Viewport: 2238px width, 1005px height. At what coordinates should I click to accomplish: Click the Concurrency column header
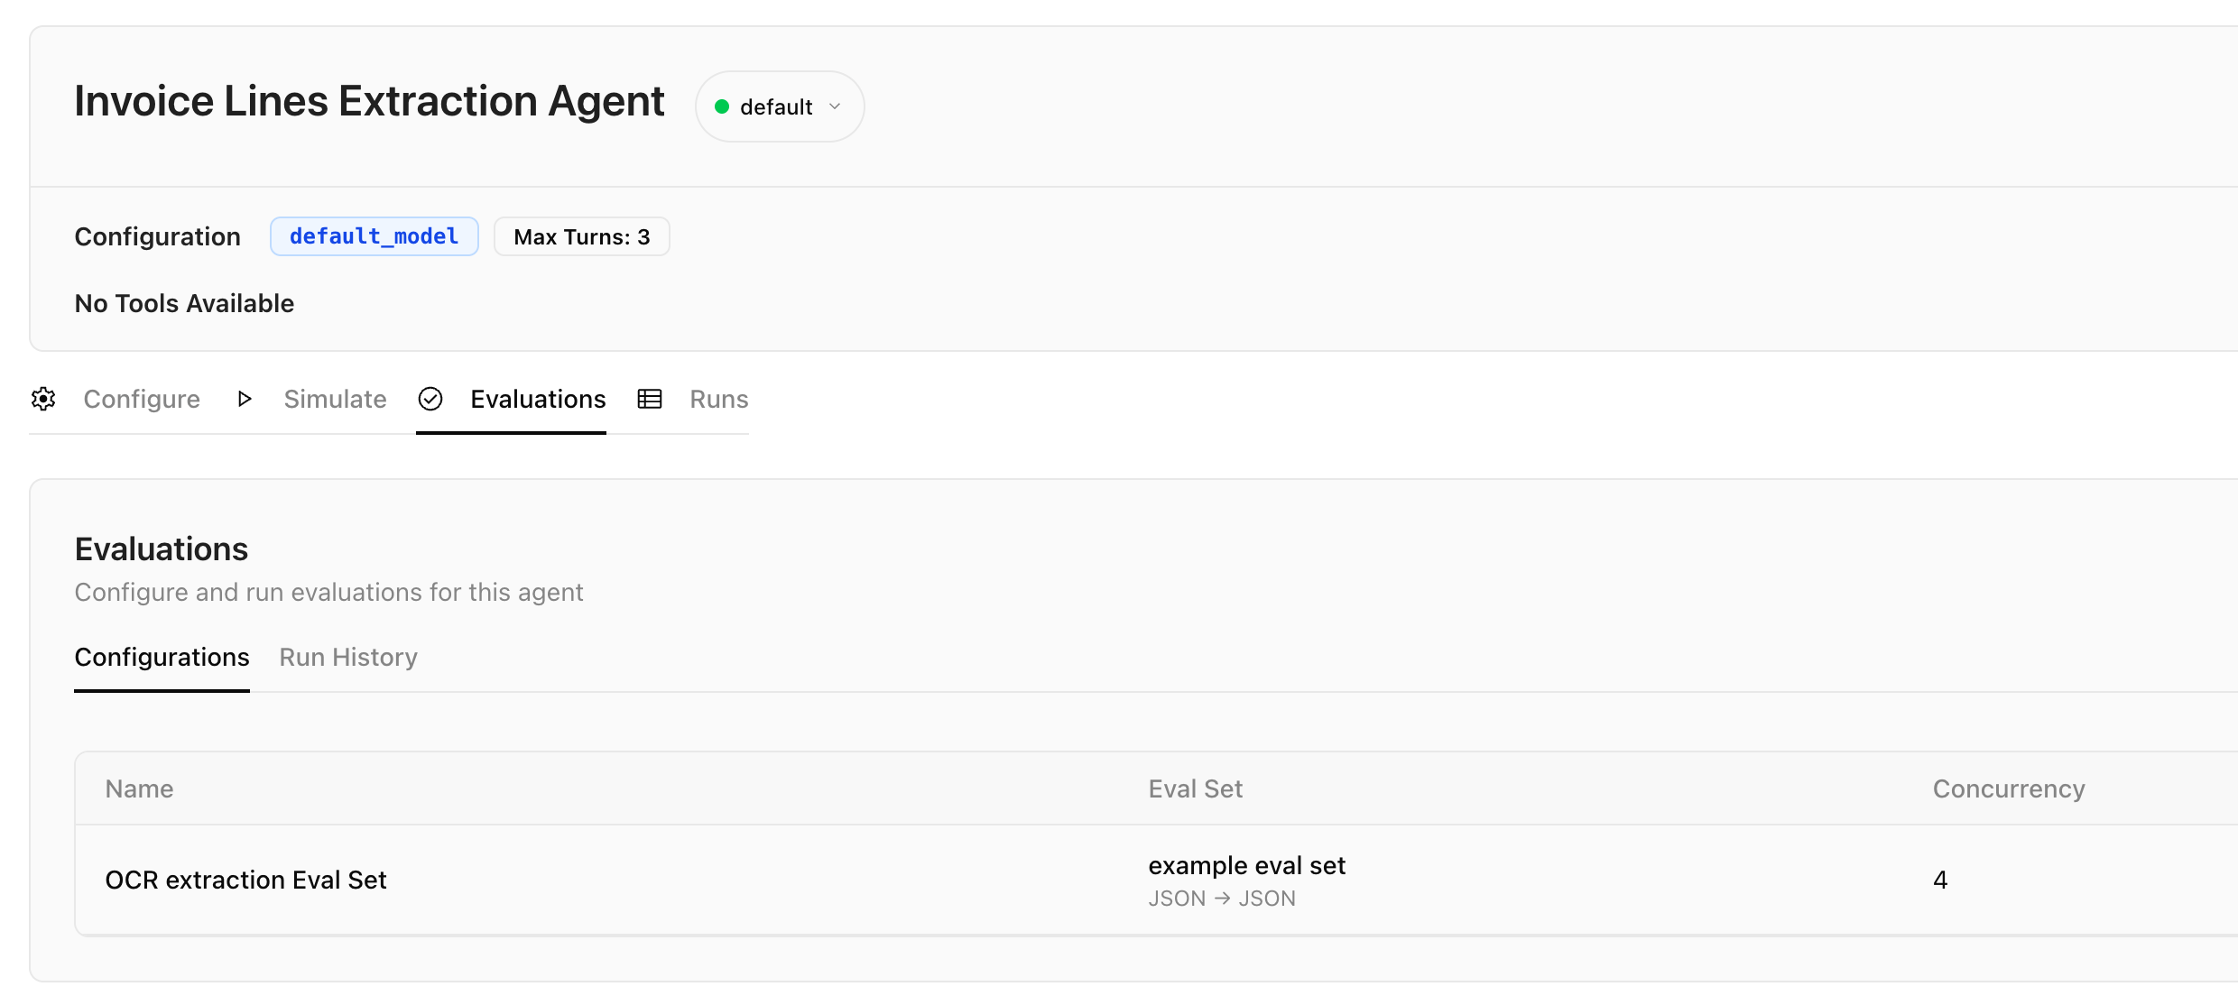(2008, 788)
